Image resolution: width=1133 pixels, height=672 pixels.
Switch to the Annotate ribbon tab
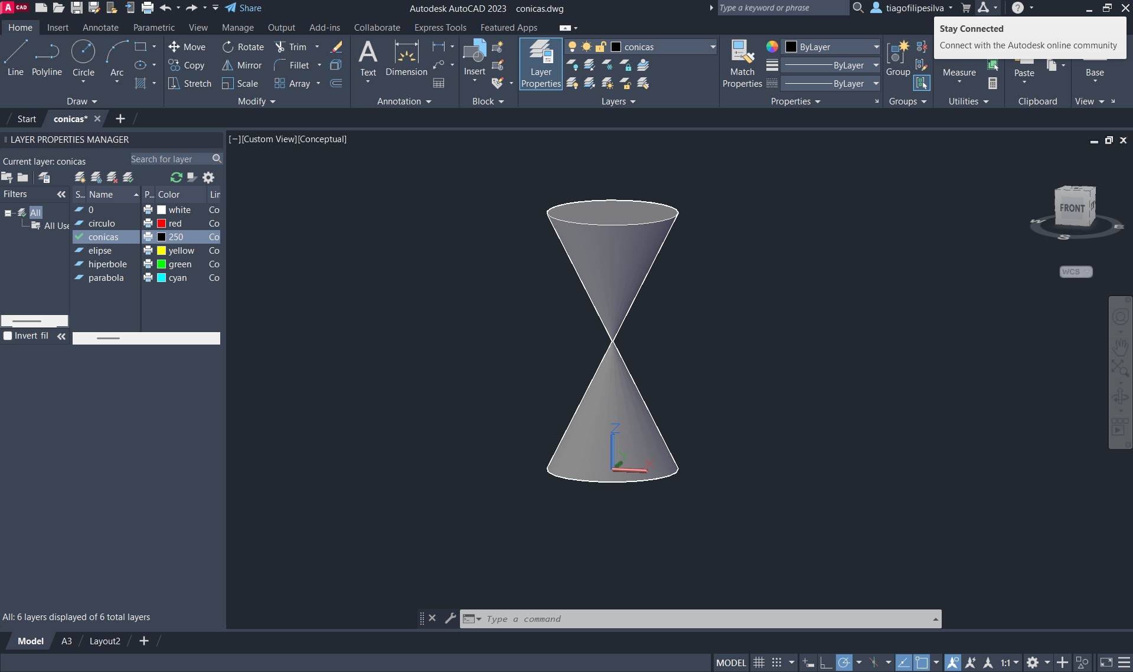tap(100, 28)
